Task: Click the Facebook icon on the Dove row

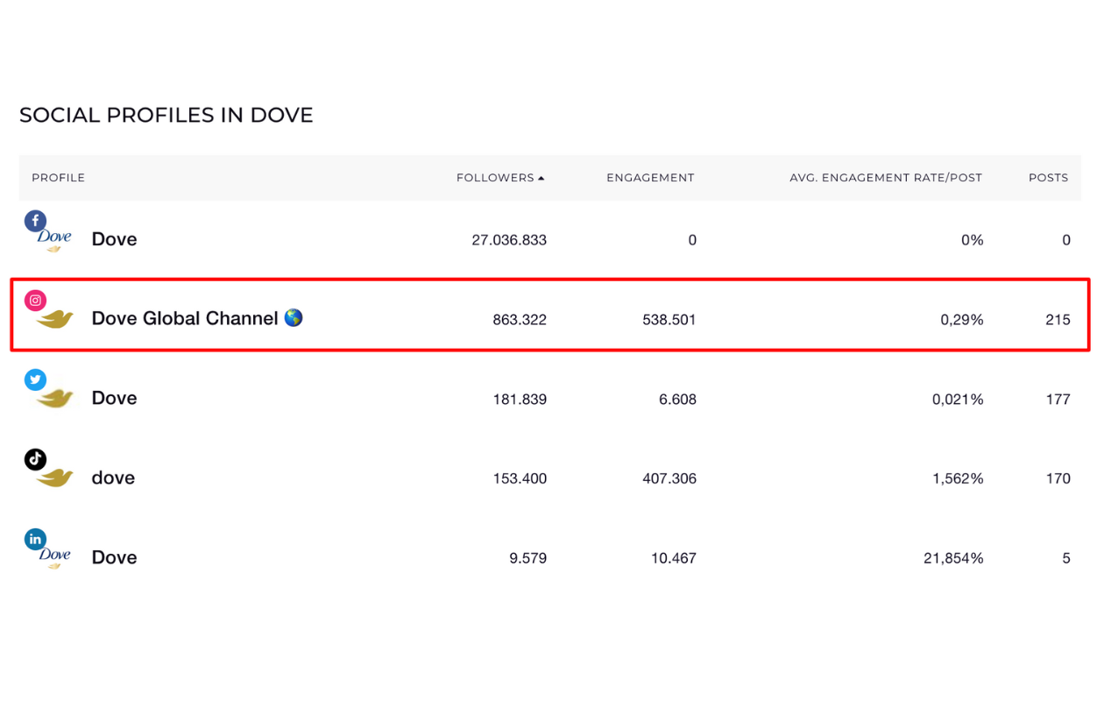Action: pyautogui.click(x=35, y=221)
